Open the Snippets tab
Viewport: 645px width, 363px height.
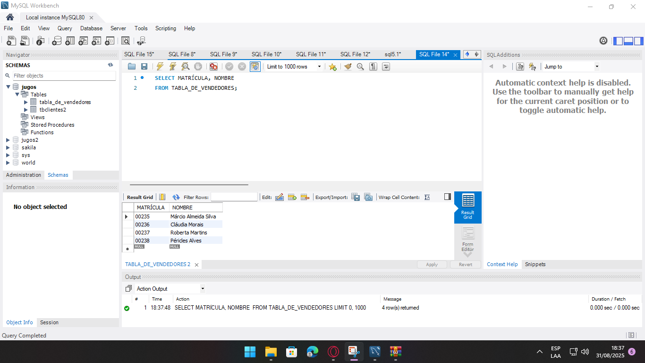(x=535, y=264)
